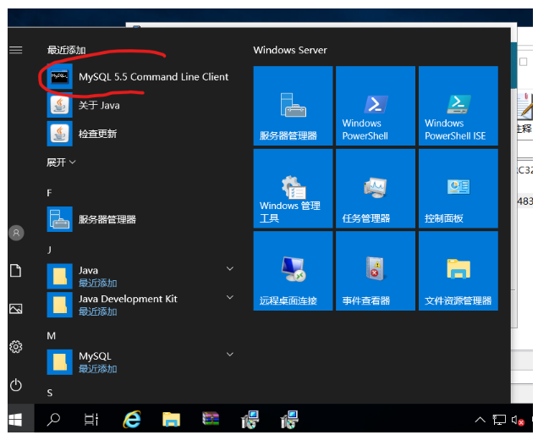Open the Windows 管理工具 tile
Image resolution: width=549 pixels, height=446 pixels.
point(293,189)
